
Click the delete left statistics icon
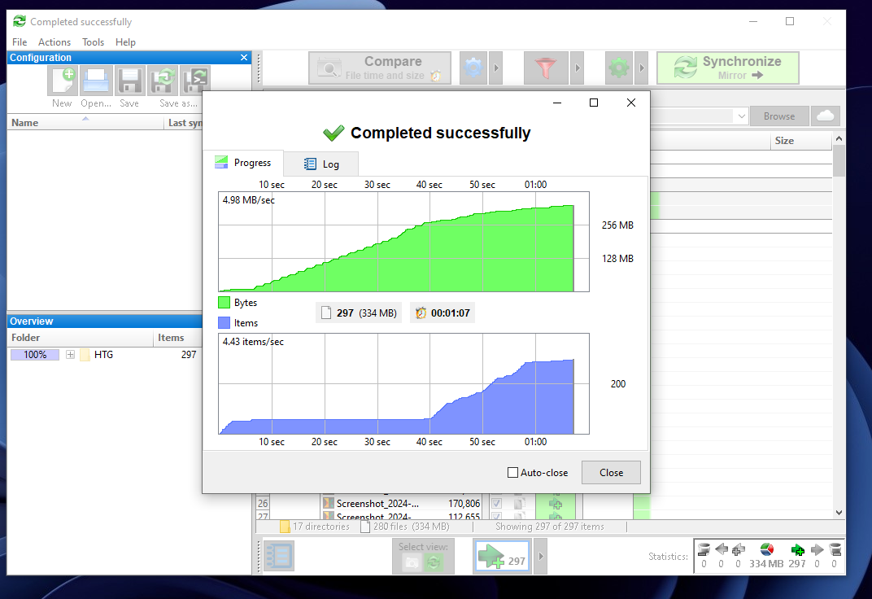[704, 549]
